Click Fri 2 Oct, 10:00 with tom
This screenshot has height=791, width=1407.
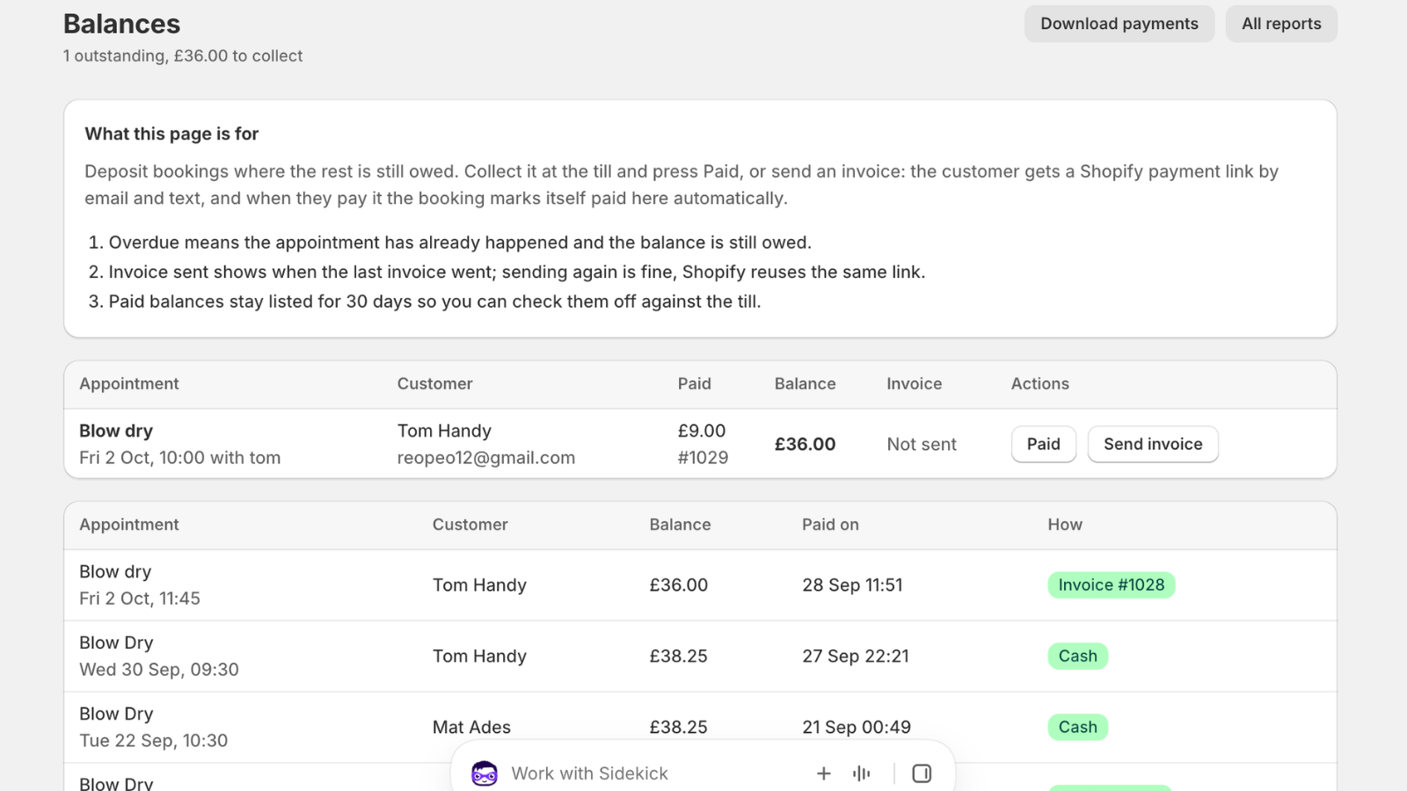pyautogui.click(x=180, y=458)
